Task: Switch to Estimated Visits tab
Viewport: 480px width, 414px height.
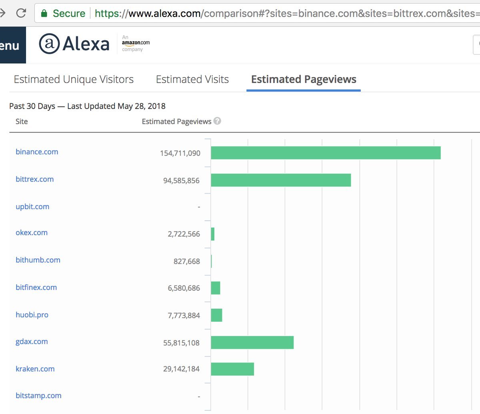Action: click(192, 79)
